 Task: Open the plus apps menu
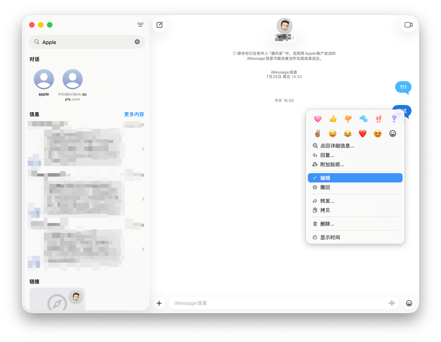(x=159, y=303)
